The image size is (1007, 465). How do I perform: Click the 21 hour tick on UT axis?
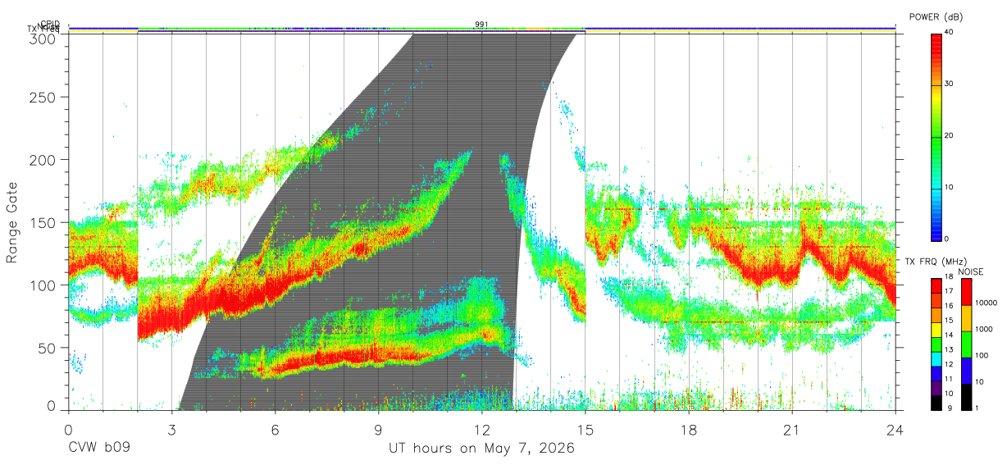click(x=791, y=429)
